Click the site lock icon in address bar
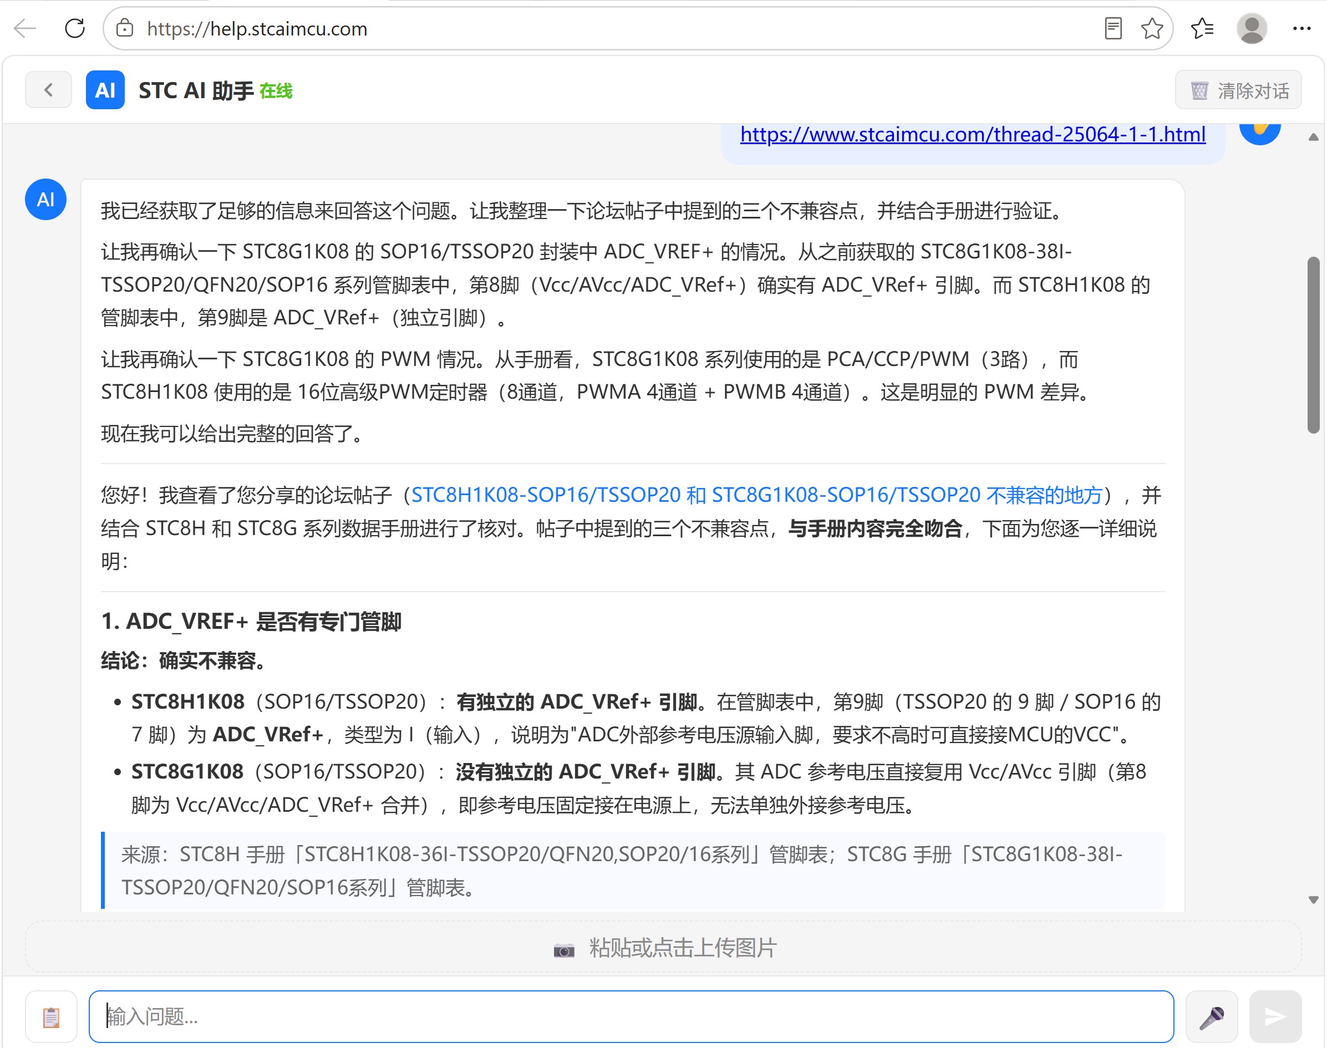The width and height of the screenshot is (1327, 1048). (x=125, y=28)
